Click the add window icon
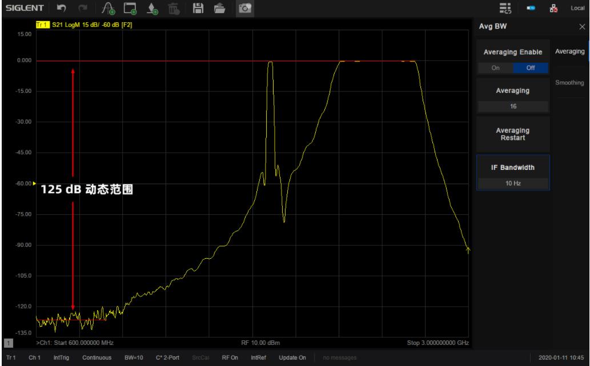This screenshot has height=366, width=590. click(130, 9)
